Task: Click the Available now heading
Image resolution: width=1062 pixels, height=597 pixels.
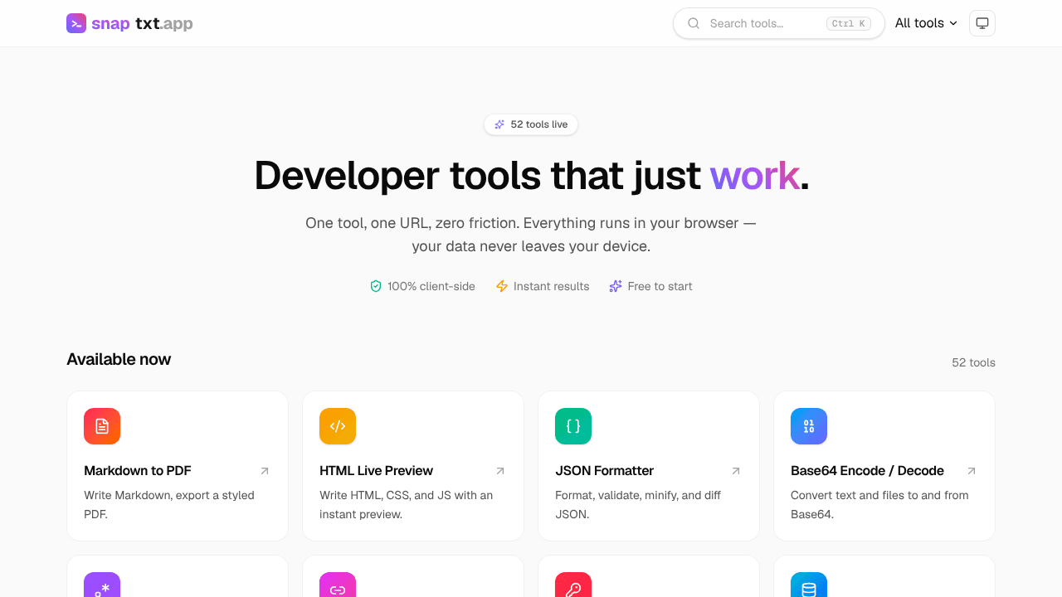Action: pyautogui.click(x=119, y=359)
